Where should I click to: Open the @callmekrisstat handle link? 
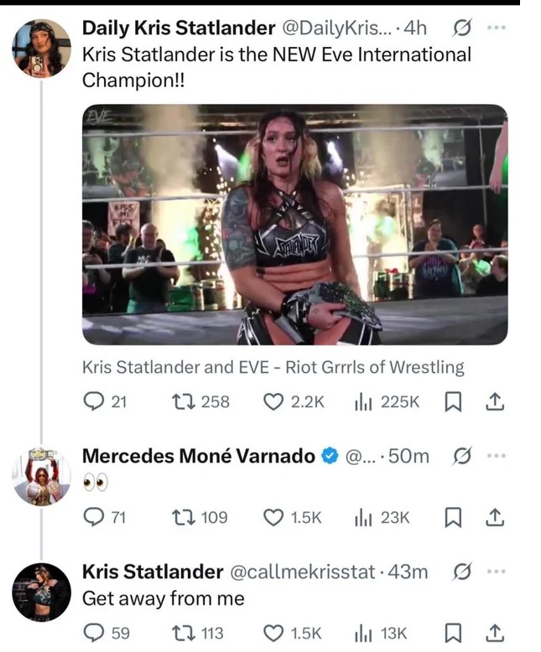pyautogui.click(x=301, y=572)
